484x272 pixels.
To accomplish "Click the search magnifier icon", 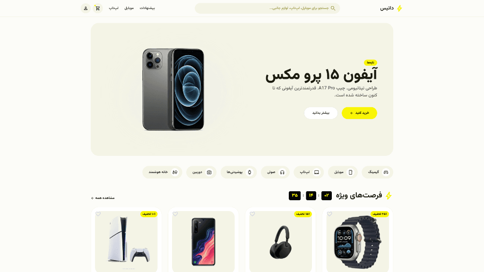I will pos(333,8).
